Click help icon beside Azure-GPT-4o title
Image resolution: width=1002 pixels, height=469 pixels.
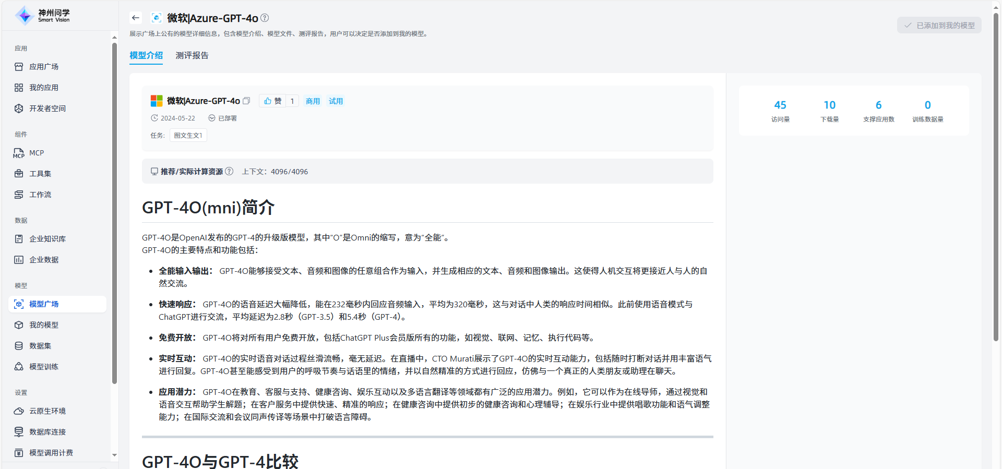pyautogui.click(x=265, y=18)
